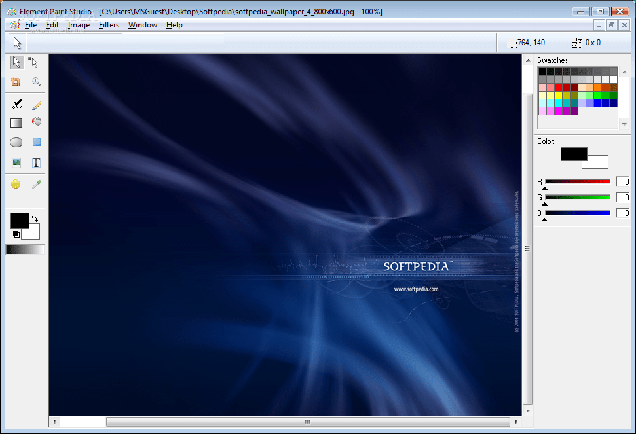Screen dimensions: 636x434
Task: Open the Help menu
Action: click(x=174, y=25)
